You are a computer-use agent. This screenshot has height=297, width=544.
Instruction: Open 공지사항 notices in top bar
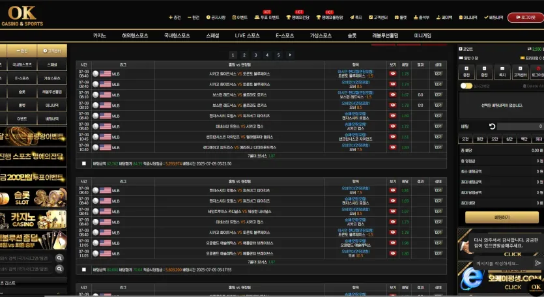(x=216, y=18)
